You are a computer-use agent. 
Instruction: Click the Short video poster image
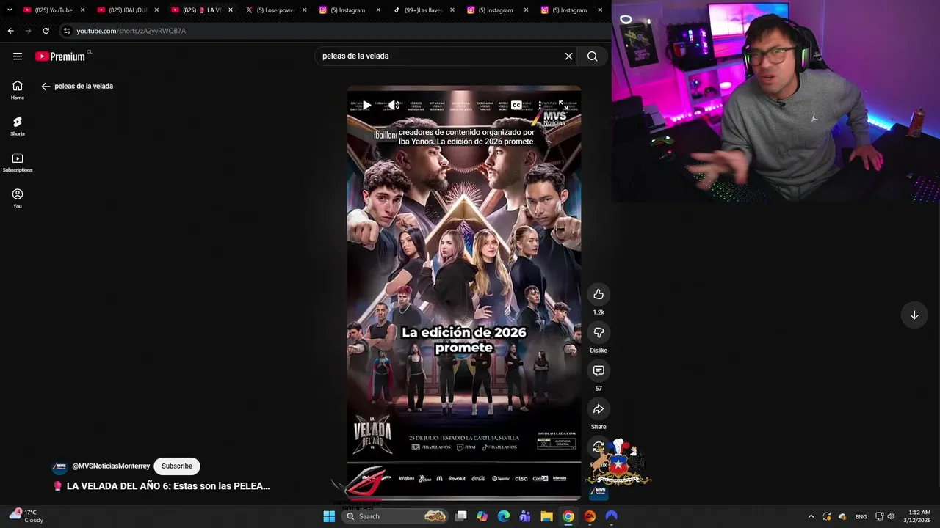tap(463, 293)
